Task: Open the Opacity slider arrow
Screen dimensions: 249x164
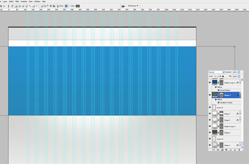Action: pyautogui.click(x=239, y=72)
